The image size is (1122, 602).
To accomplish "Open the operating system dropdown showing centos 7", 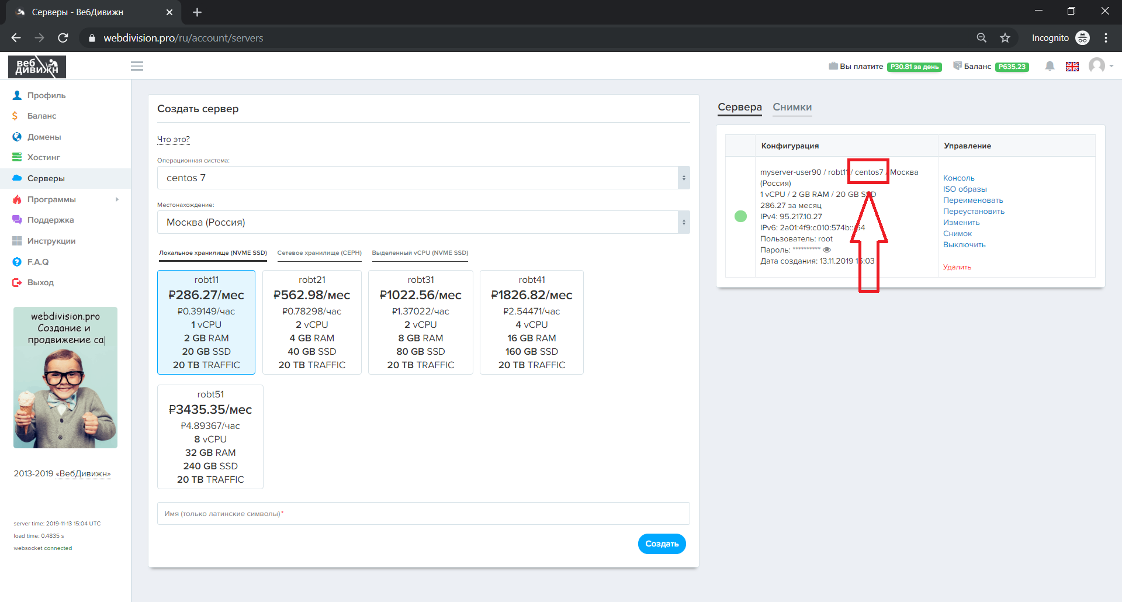I will [423, 178].
